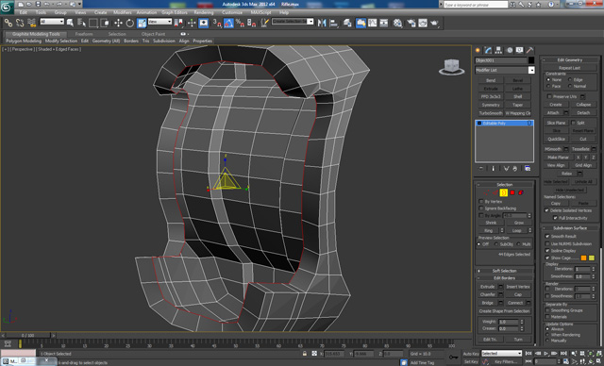Open the Motion command panel tab
The image size is (604, 366).
pyautogui.click(x=510, y=50)
